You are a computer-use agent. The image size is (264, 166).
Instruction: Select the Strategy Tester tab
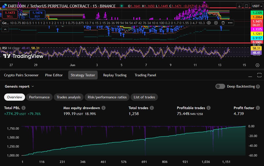(x=83, y=75)
